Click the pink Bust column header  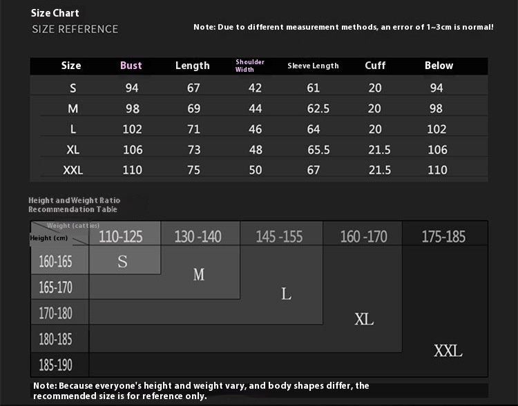[131, 66]
